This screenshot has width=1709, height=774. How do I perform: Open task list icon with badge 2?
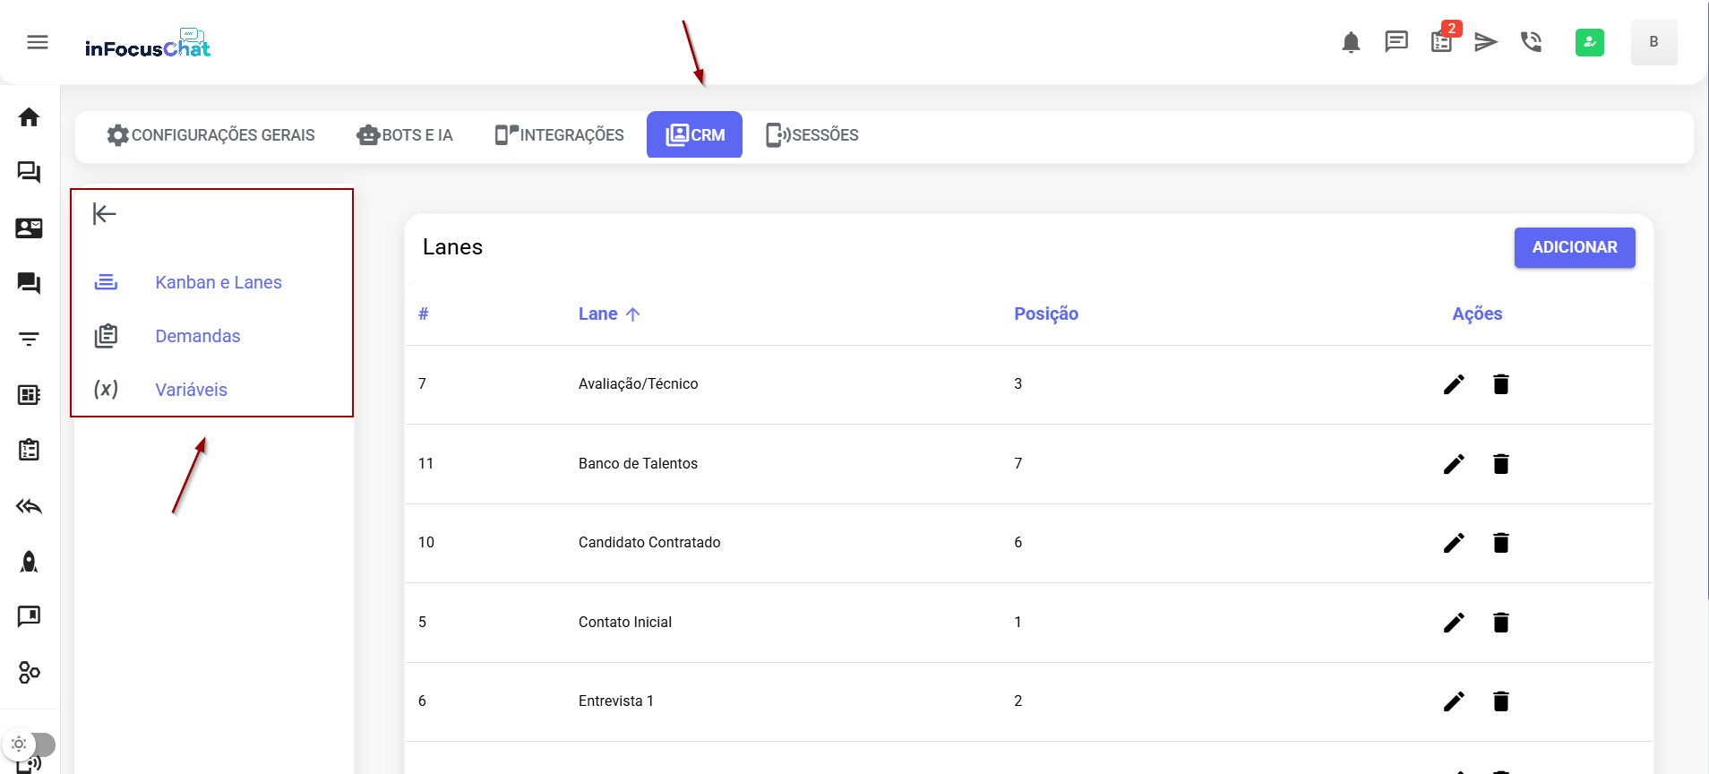1441,42
